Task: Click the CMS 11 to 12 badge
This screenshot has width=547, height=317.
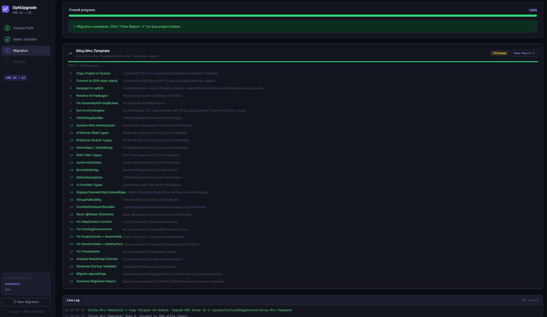Action: pyautogui.click(x=15, y=78)
